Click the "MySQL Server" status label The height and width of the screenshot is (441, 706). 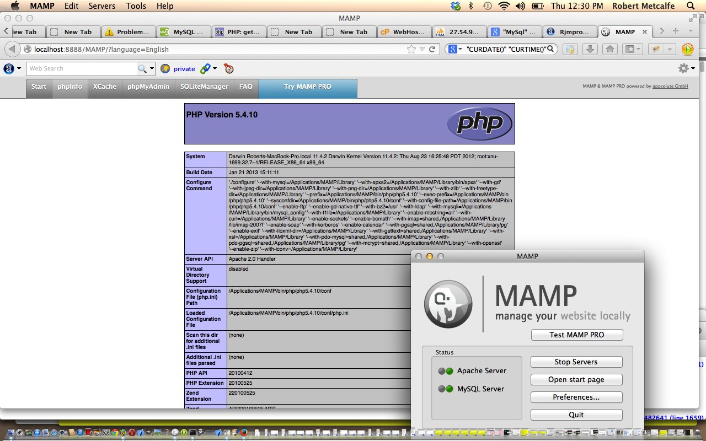tap(480, 389)
